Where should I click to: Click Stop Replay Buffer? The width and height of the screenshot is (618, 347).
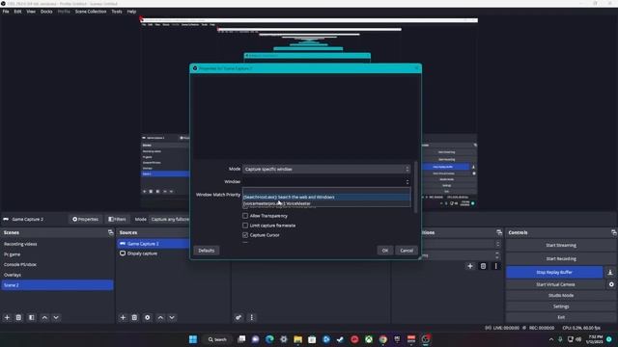click(554, 272)
